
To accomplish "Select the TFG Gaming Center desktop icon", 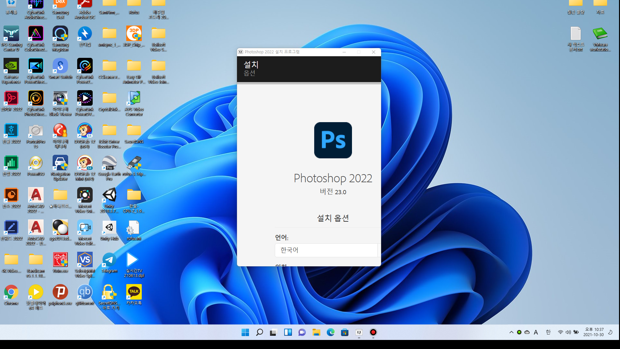I will click(x=11, y=38).
